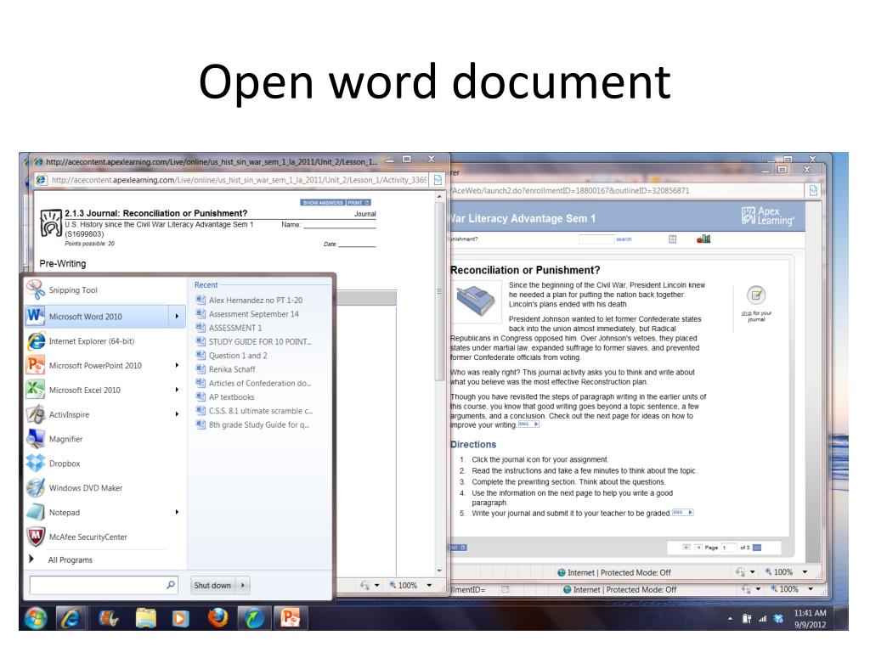Launch Firefox from taskbar
The width and height of the screenshot is (870, 652).
[x=217, y=618]
